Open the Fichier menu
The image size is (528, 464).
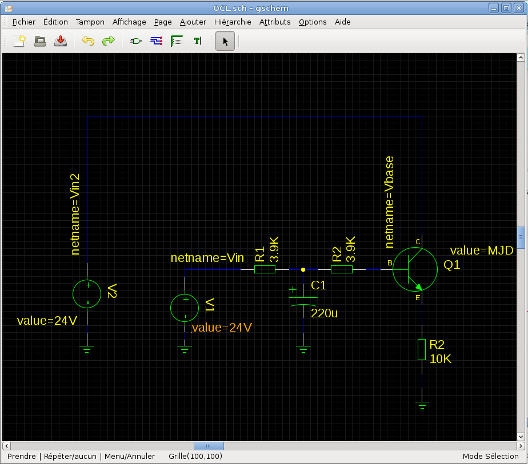tap(23, 22)
